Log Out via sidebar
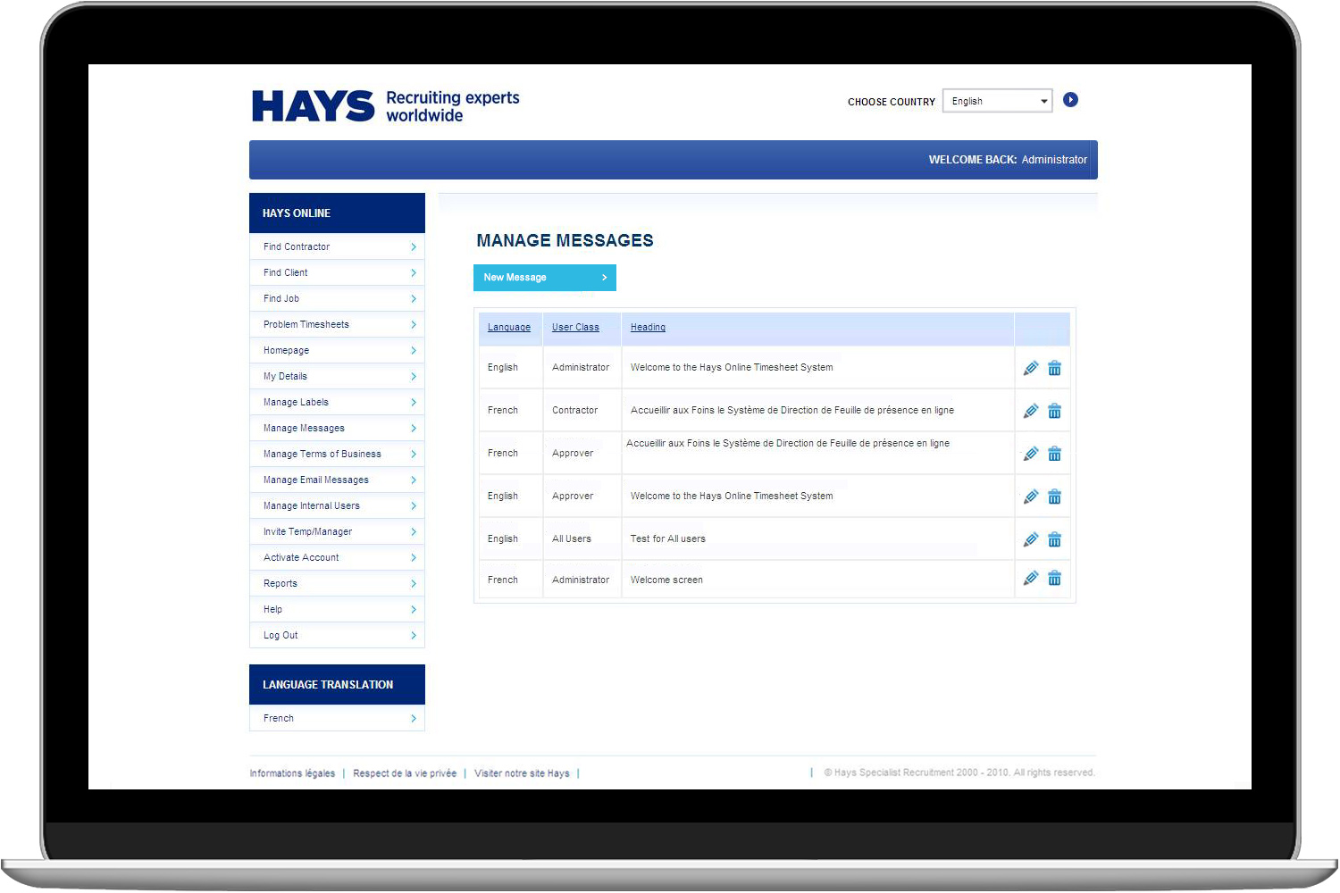The height and width of the screenshot is (893, 1340). click(337, 635)
